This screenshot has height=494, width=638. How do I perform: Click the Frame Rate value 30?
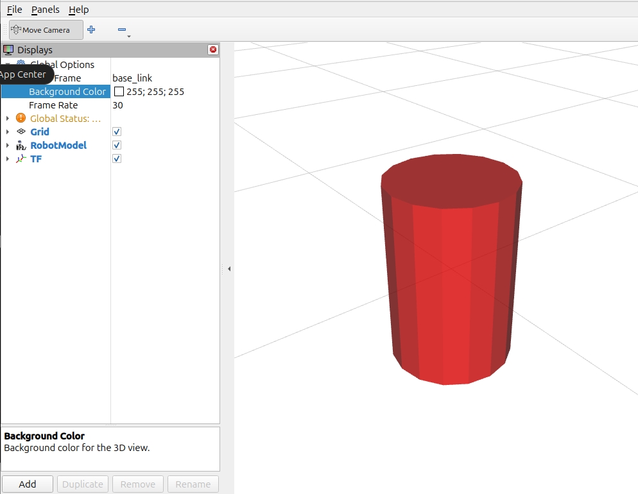pos(118,105)
